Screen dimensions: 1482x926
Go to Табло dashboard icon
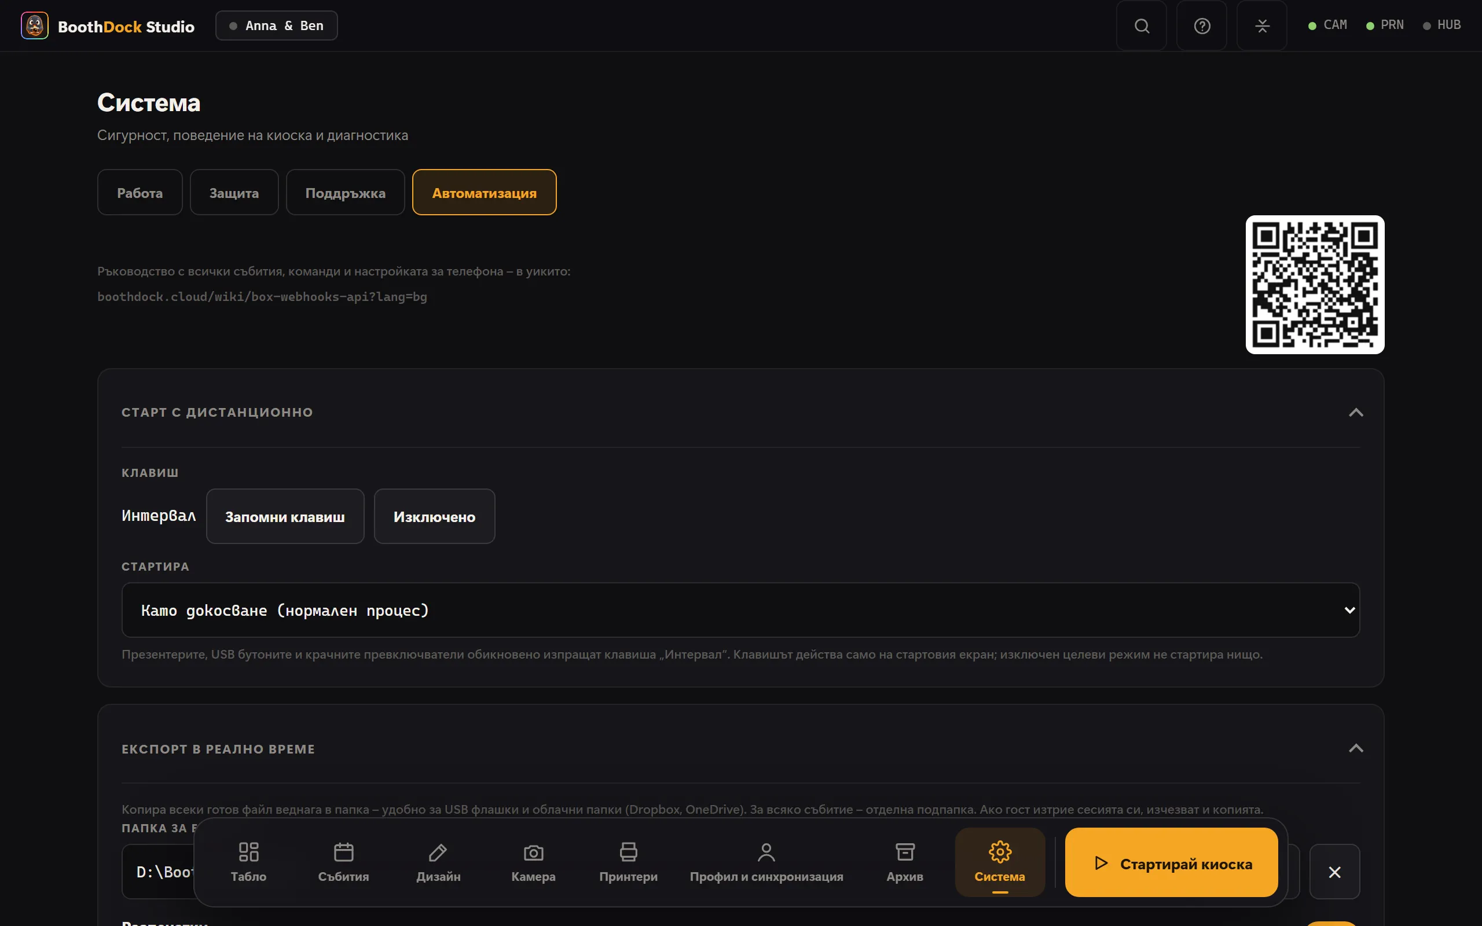tap(248, 851)
